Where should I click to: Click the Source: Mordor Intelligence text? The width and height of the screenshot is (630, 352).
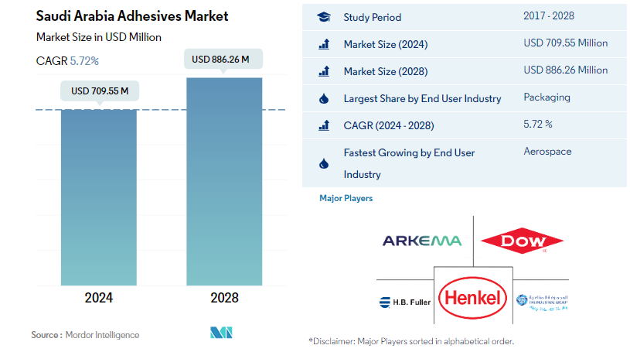85,335
